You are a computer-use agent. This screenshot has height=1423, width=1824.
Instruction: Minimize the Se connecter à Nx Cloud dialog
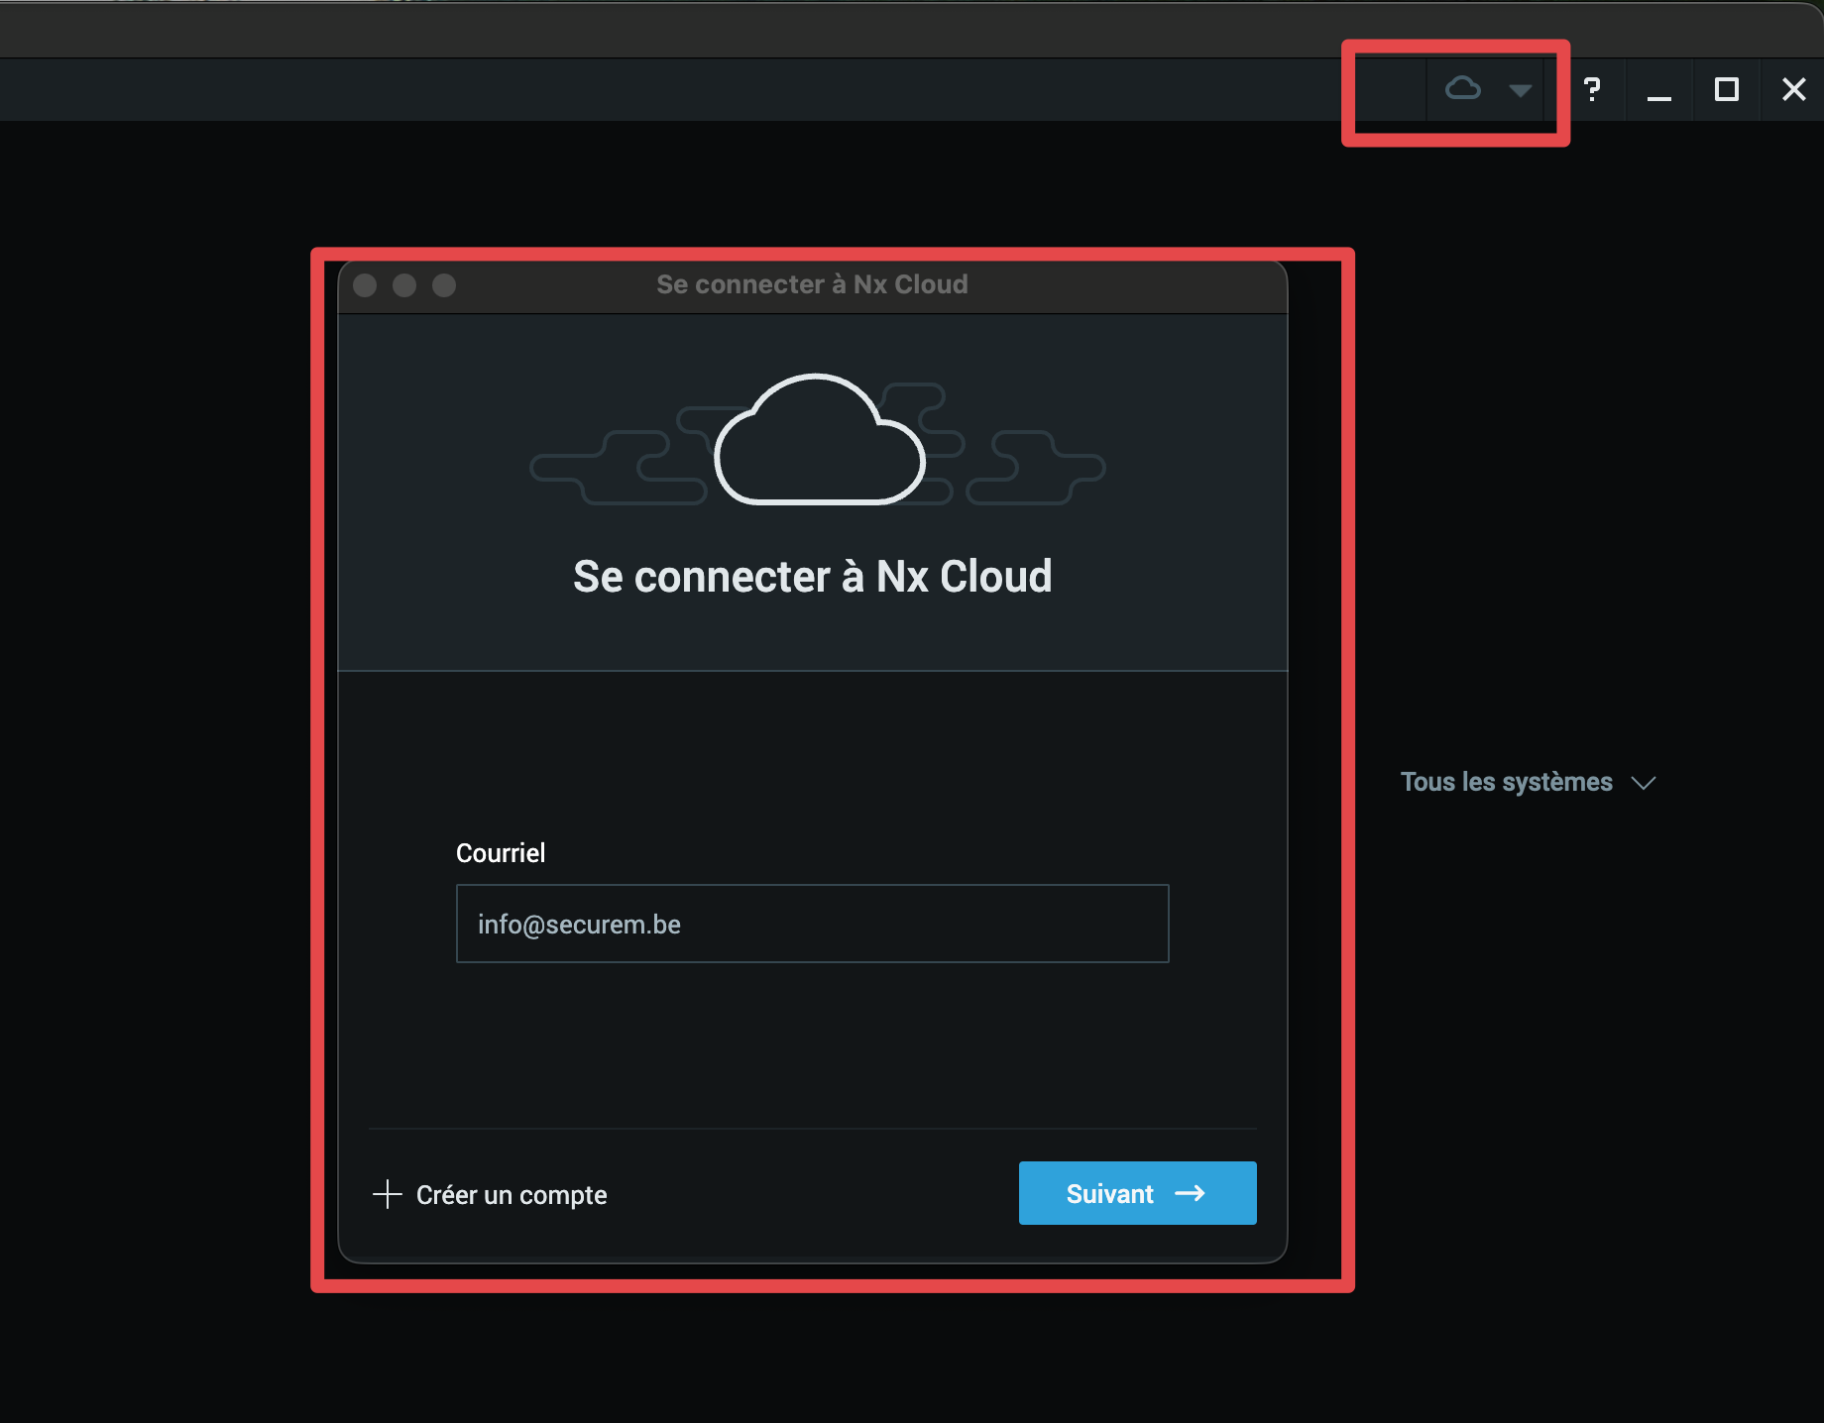pyautogui.click(x=404, y=285)
